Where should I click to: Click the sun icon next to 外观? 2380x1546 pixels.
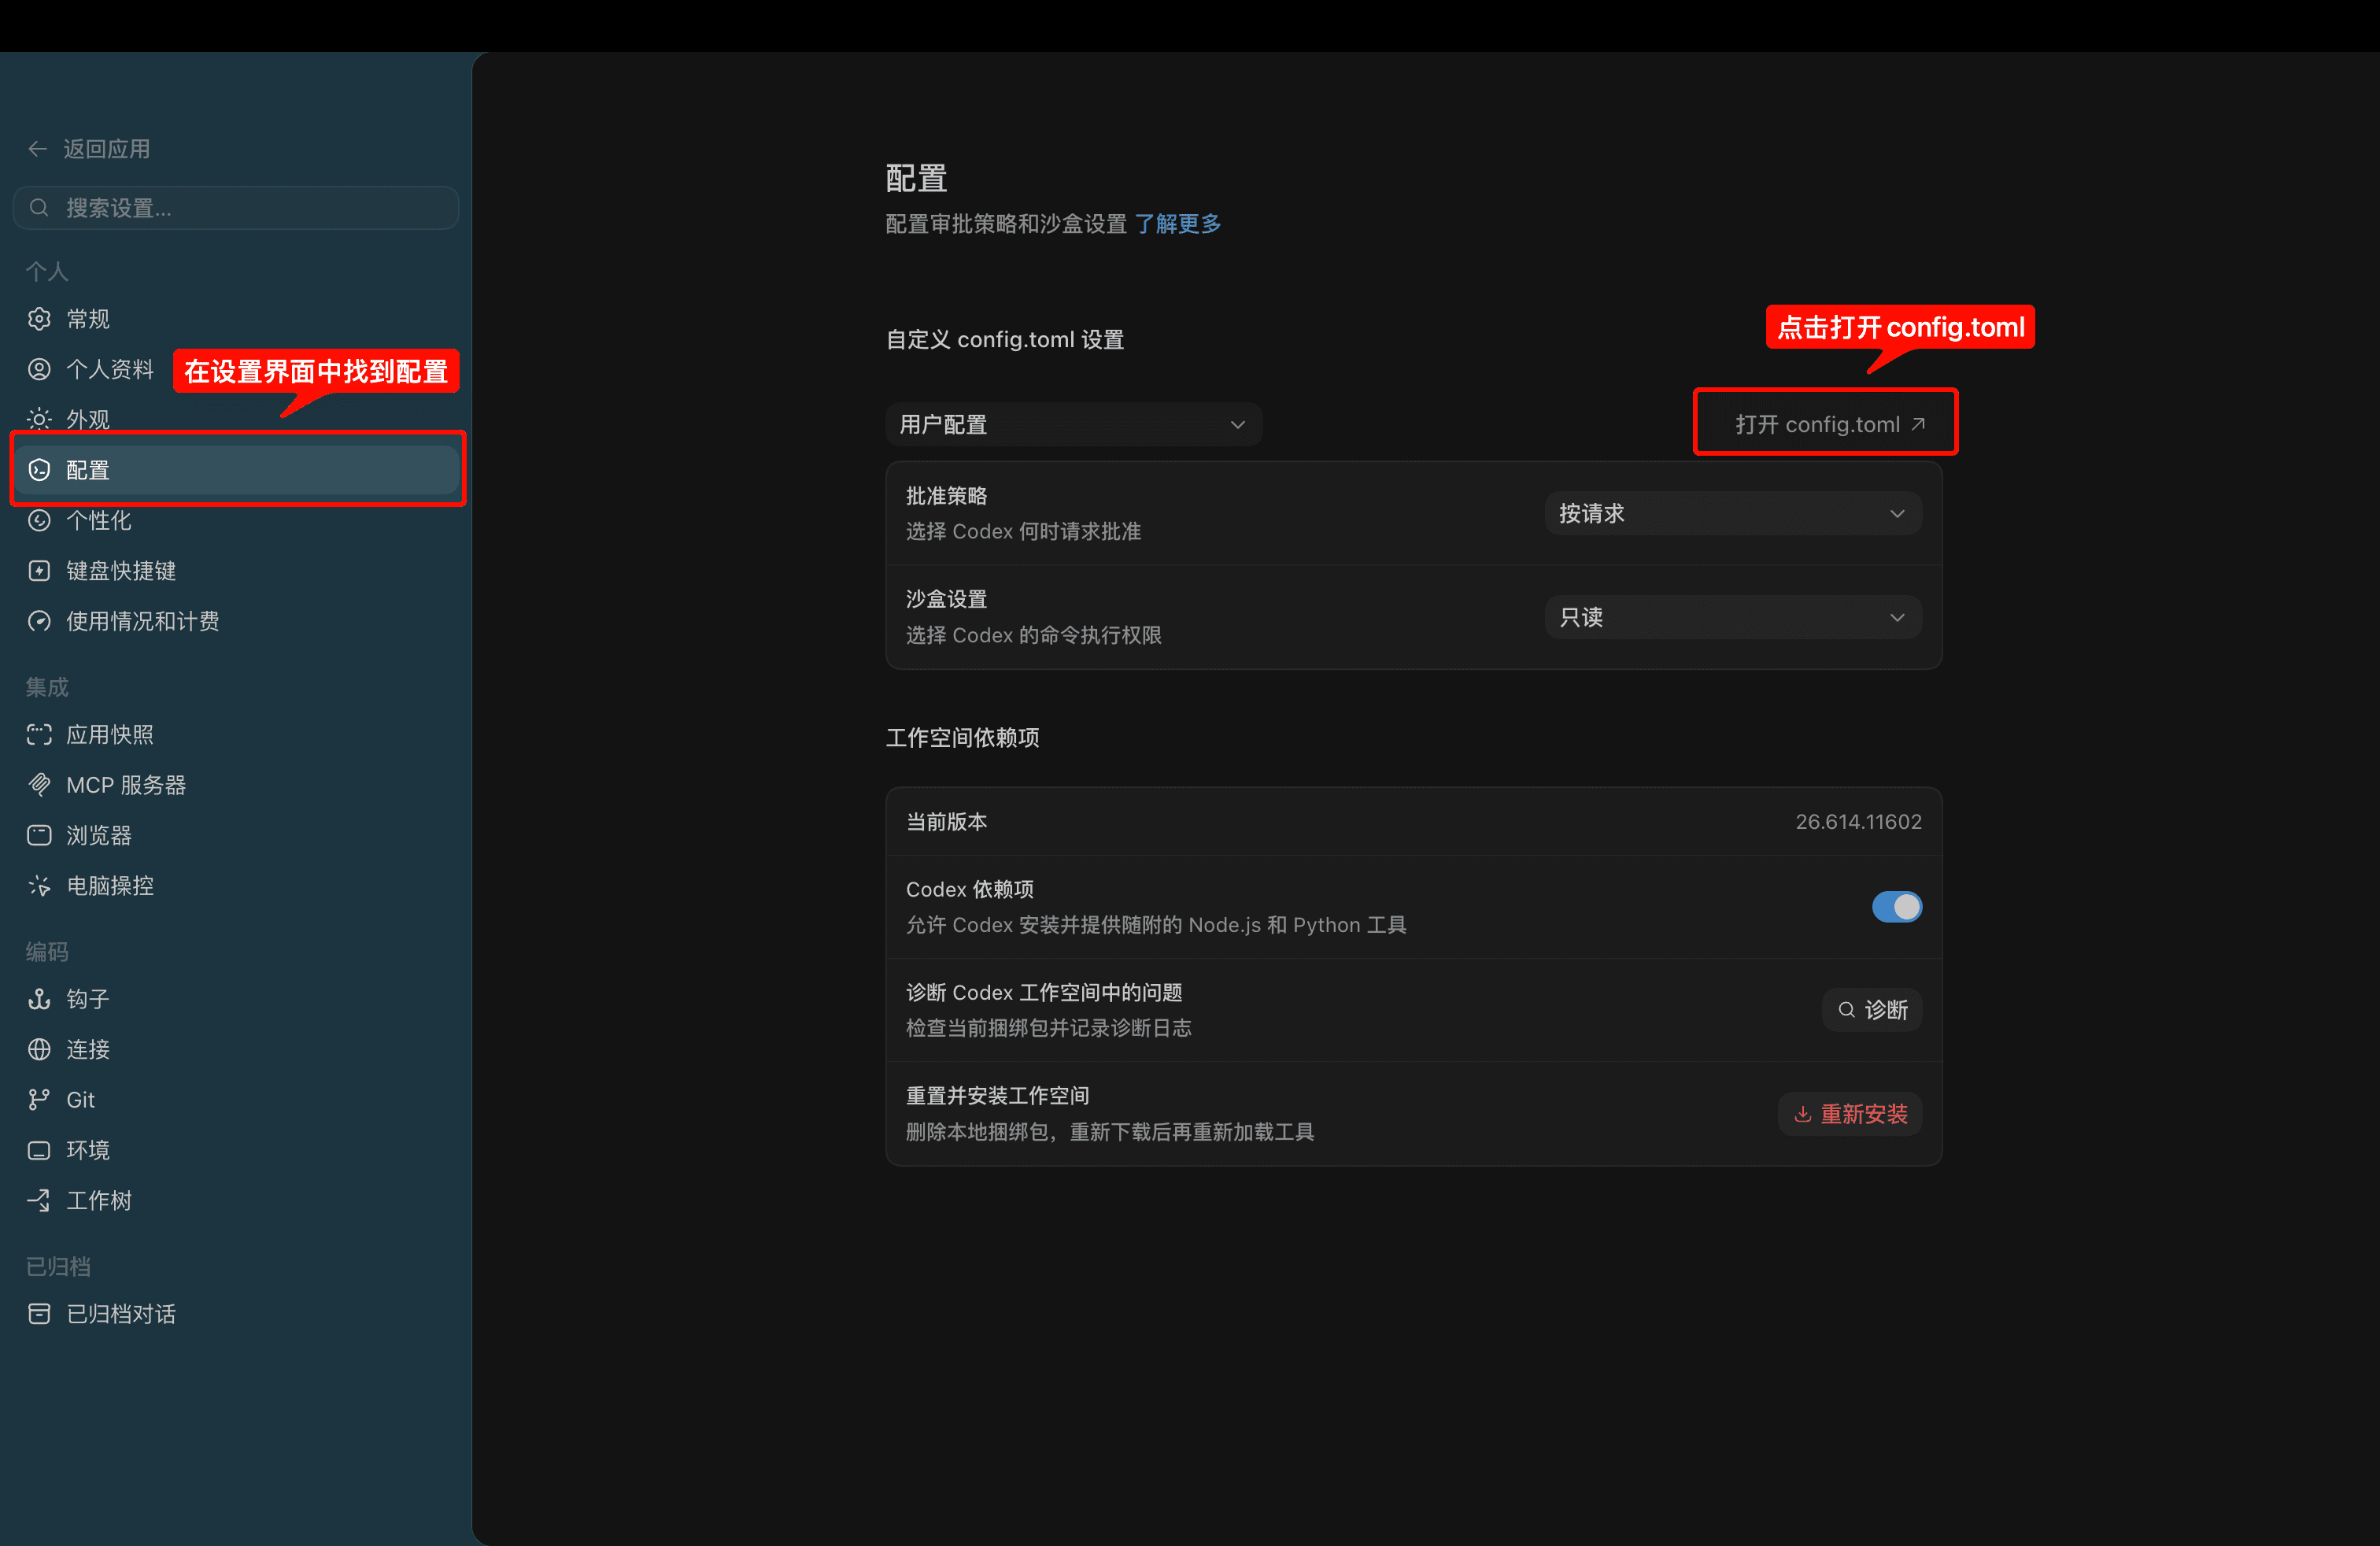39,419
